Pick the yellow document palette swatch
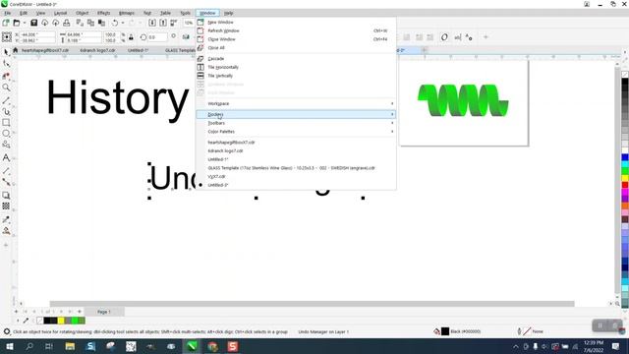 61,321
